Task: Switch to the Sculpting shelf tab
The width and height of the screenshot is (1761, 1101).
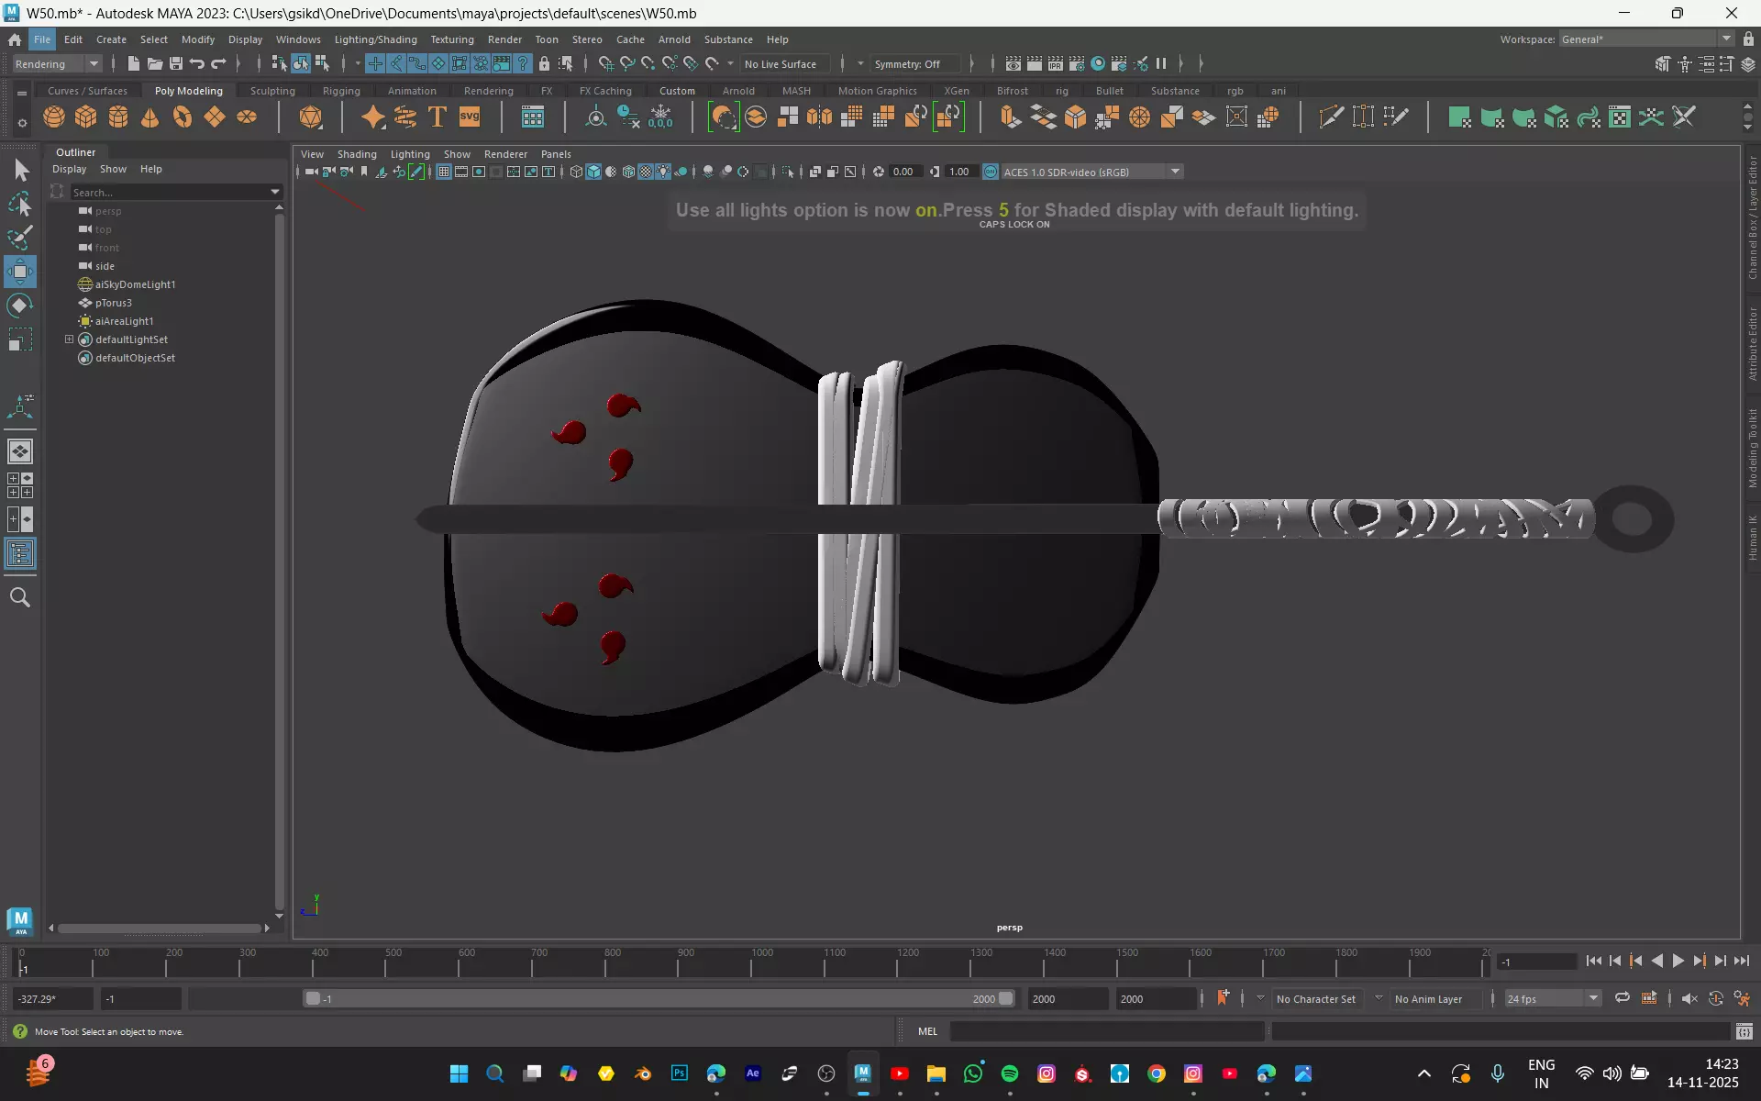Action: point(272,91)
